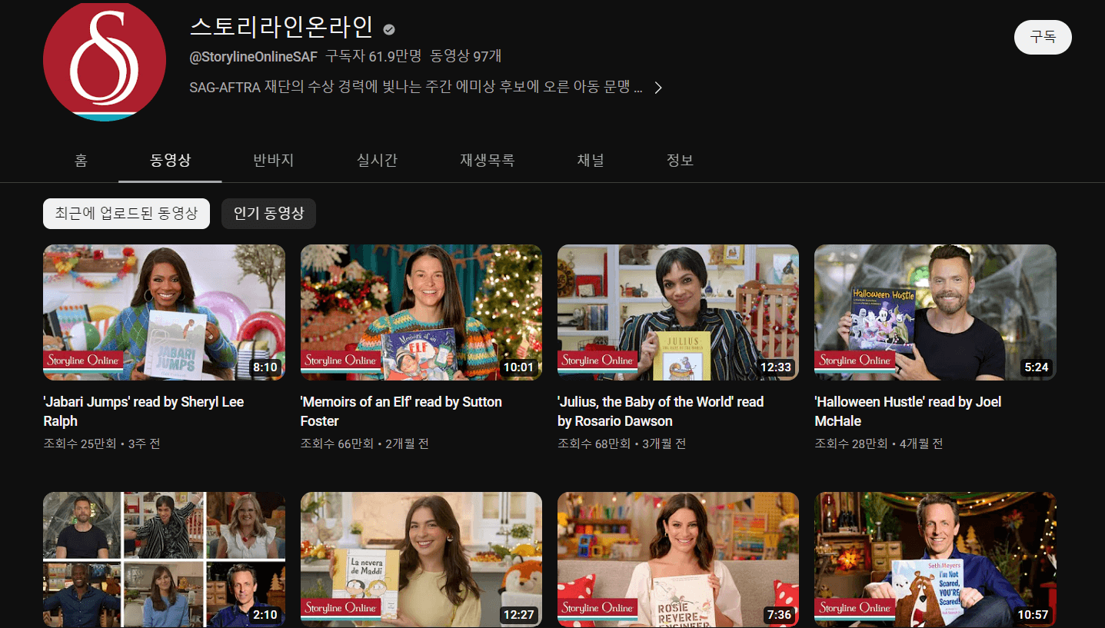The height and width of the screenshot is (628, 1105).
Task: Open the 'I'm Not Scared' 10:57 thumbnail
Action: tap(935, 560)
